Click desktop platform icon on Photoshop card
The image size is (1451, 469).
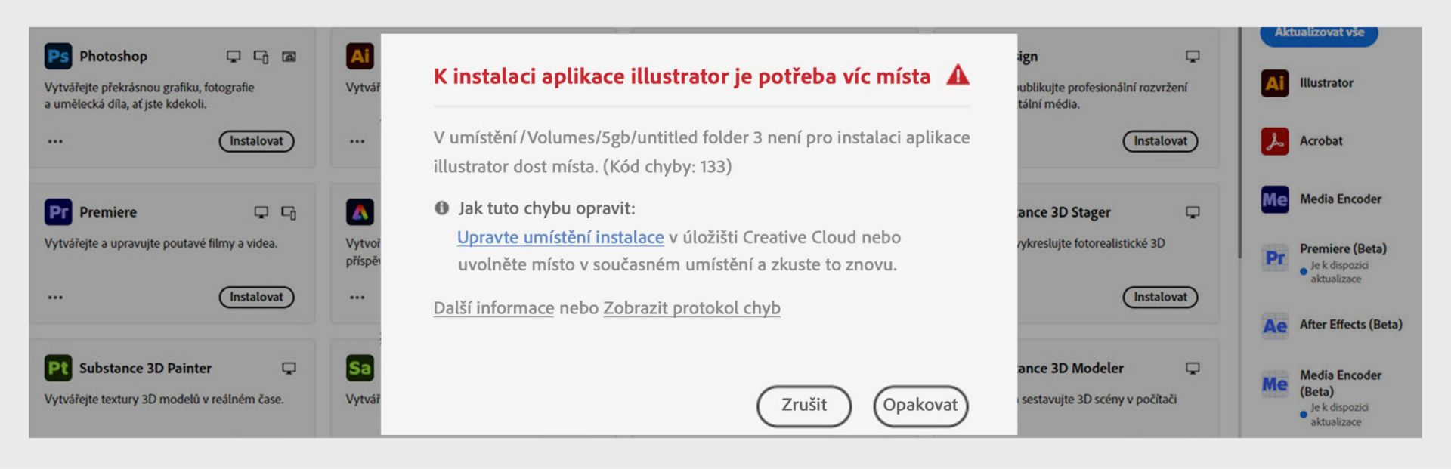pyautogui.click(x=234, y=57)
